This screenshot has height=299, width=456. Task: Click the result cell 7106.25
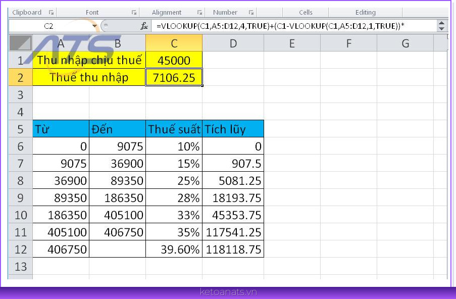[174, 77]
